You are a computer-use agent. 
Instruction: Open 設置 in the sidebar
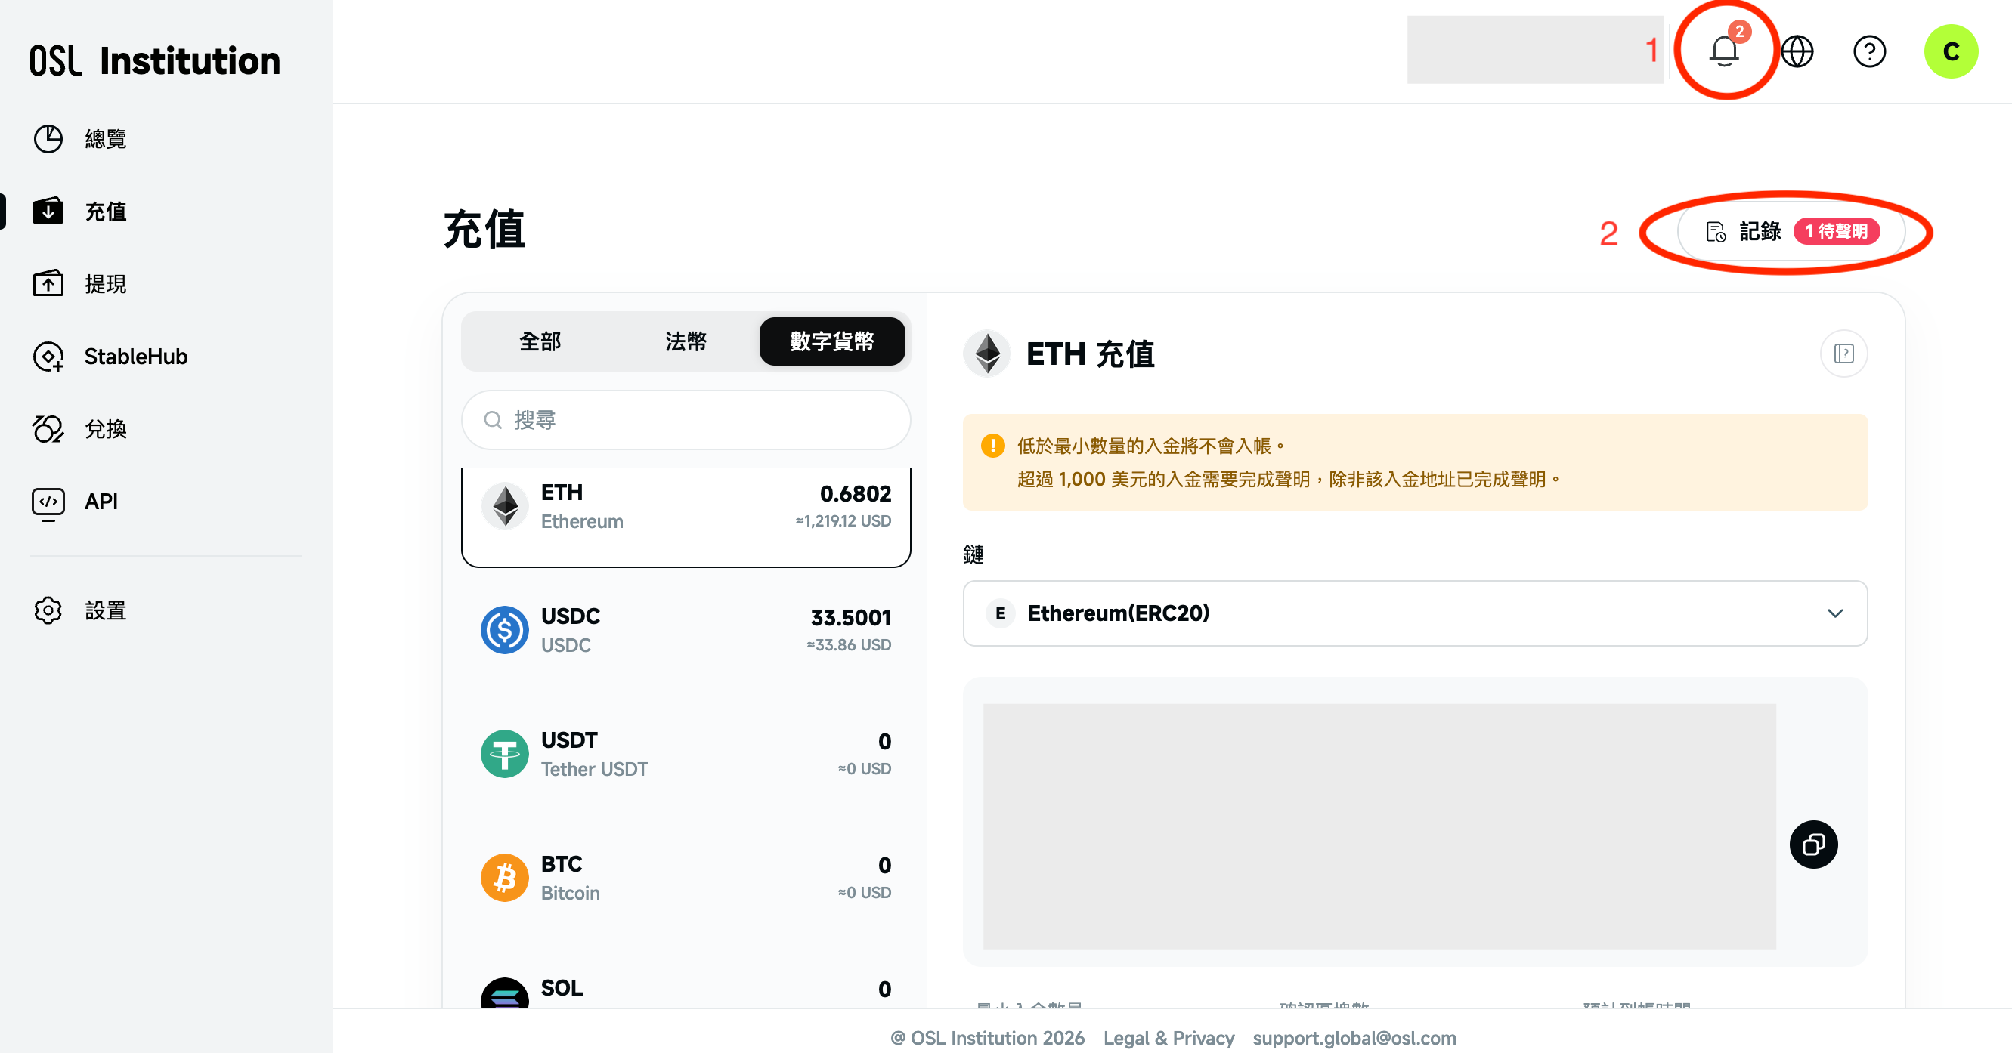pyautogui.click(x=106, y=610)
